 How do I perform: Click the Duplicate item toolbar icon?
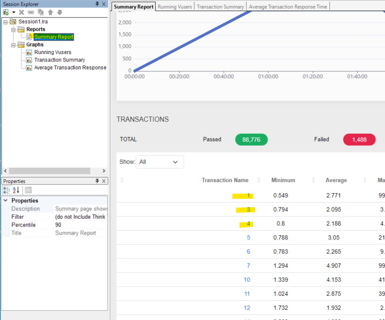(40, 12)
